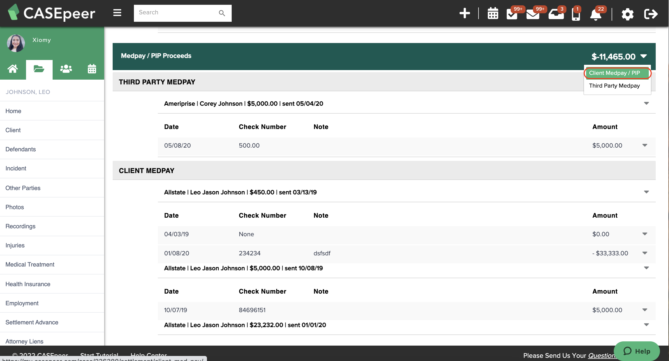Choose Third Party Medpay option

point(614,86)
